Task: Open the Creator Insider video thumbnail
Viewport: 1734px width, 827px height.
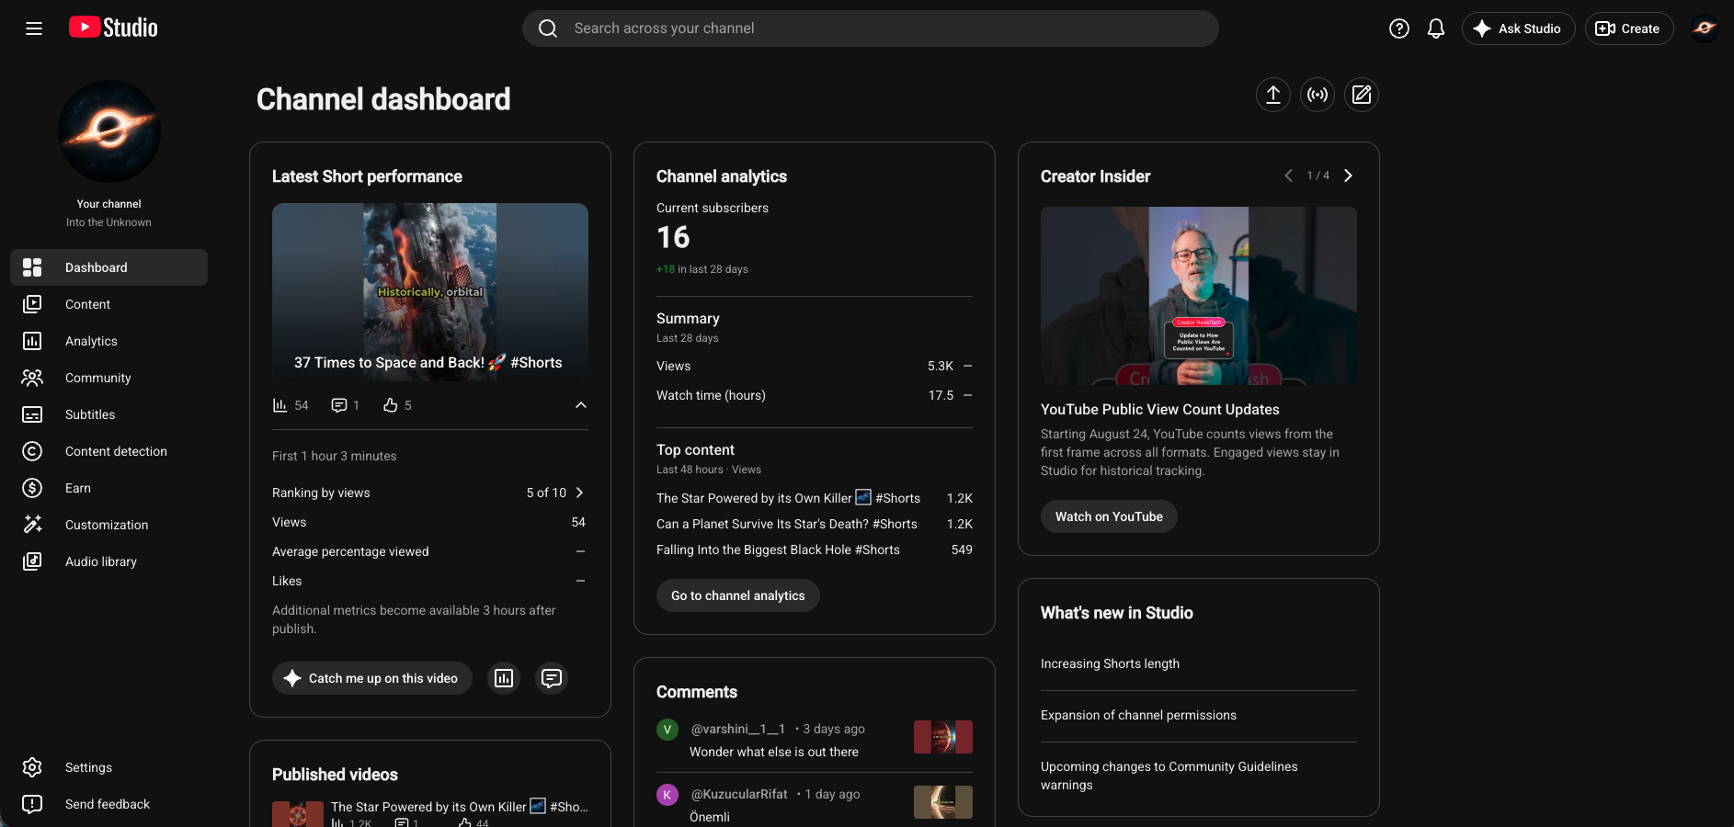Action: click(1199, 296)
